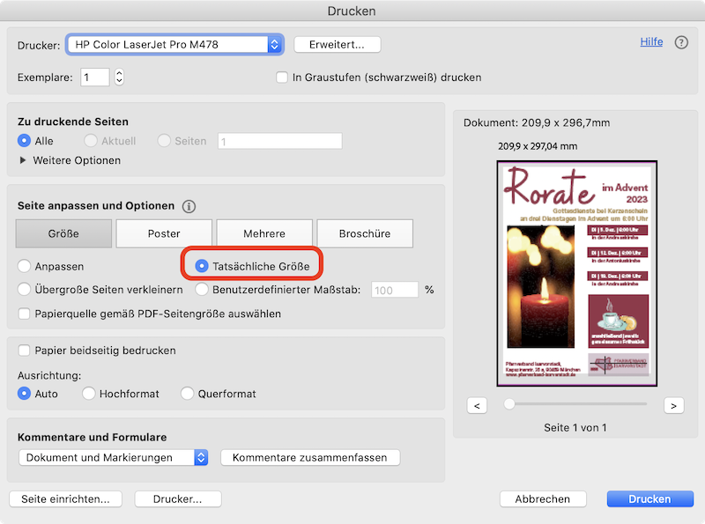Toggle paper source by PDF page size
The height and width of the screenshot is (524, 705).
[x=25, y=314]
